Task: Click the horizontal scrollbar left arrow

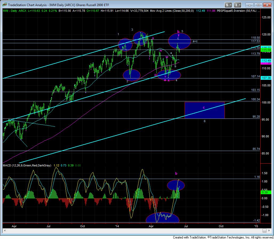Action: click(5, 231)
